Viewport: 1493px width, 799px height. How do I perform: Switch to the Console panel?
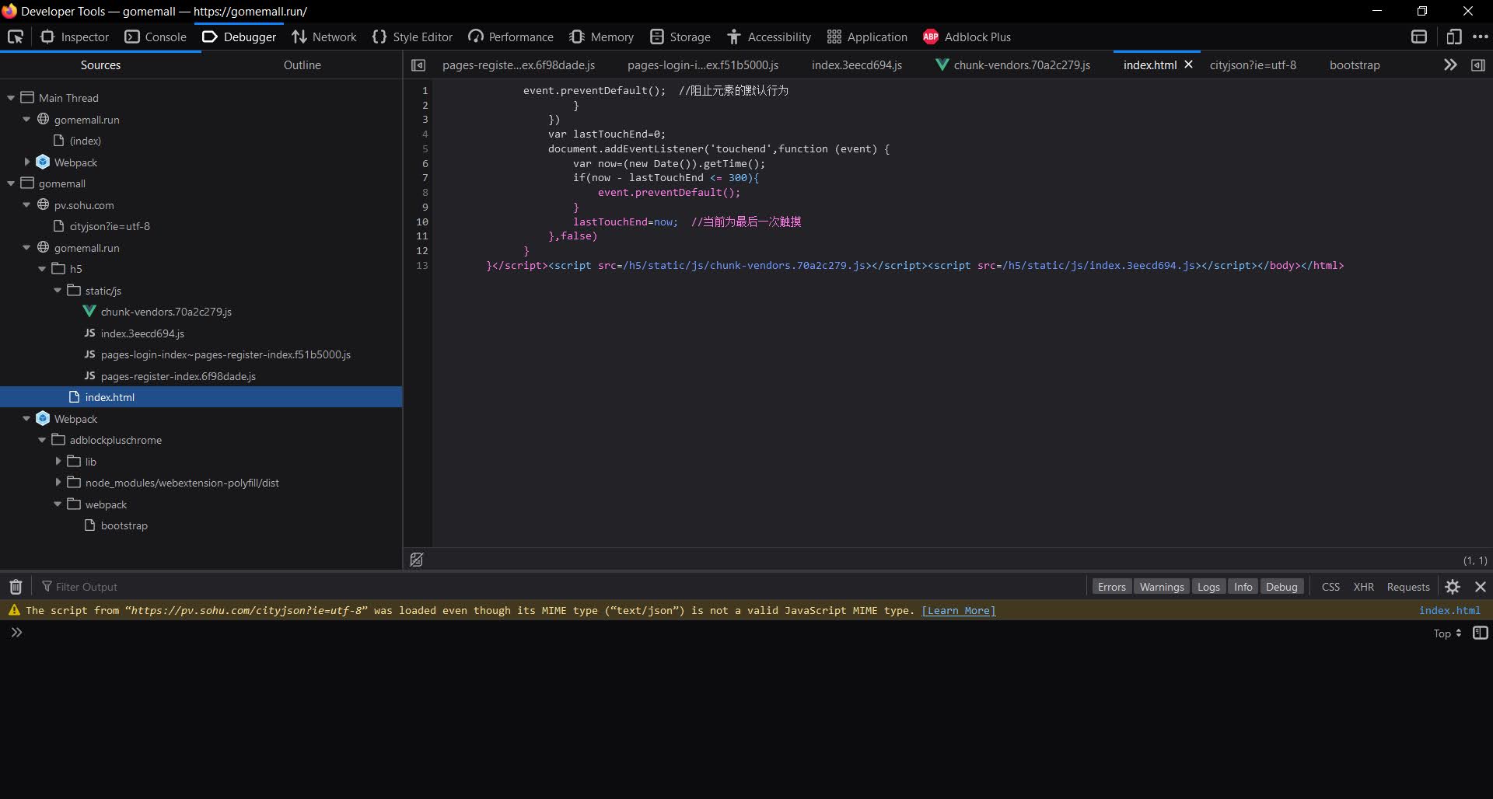pyautogui.click(x=156, y=37)
